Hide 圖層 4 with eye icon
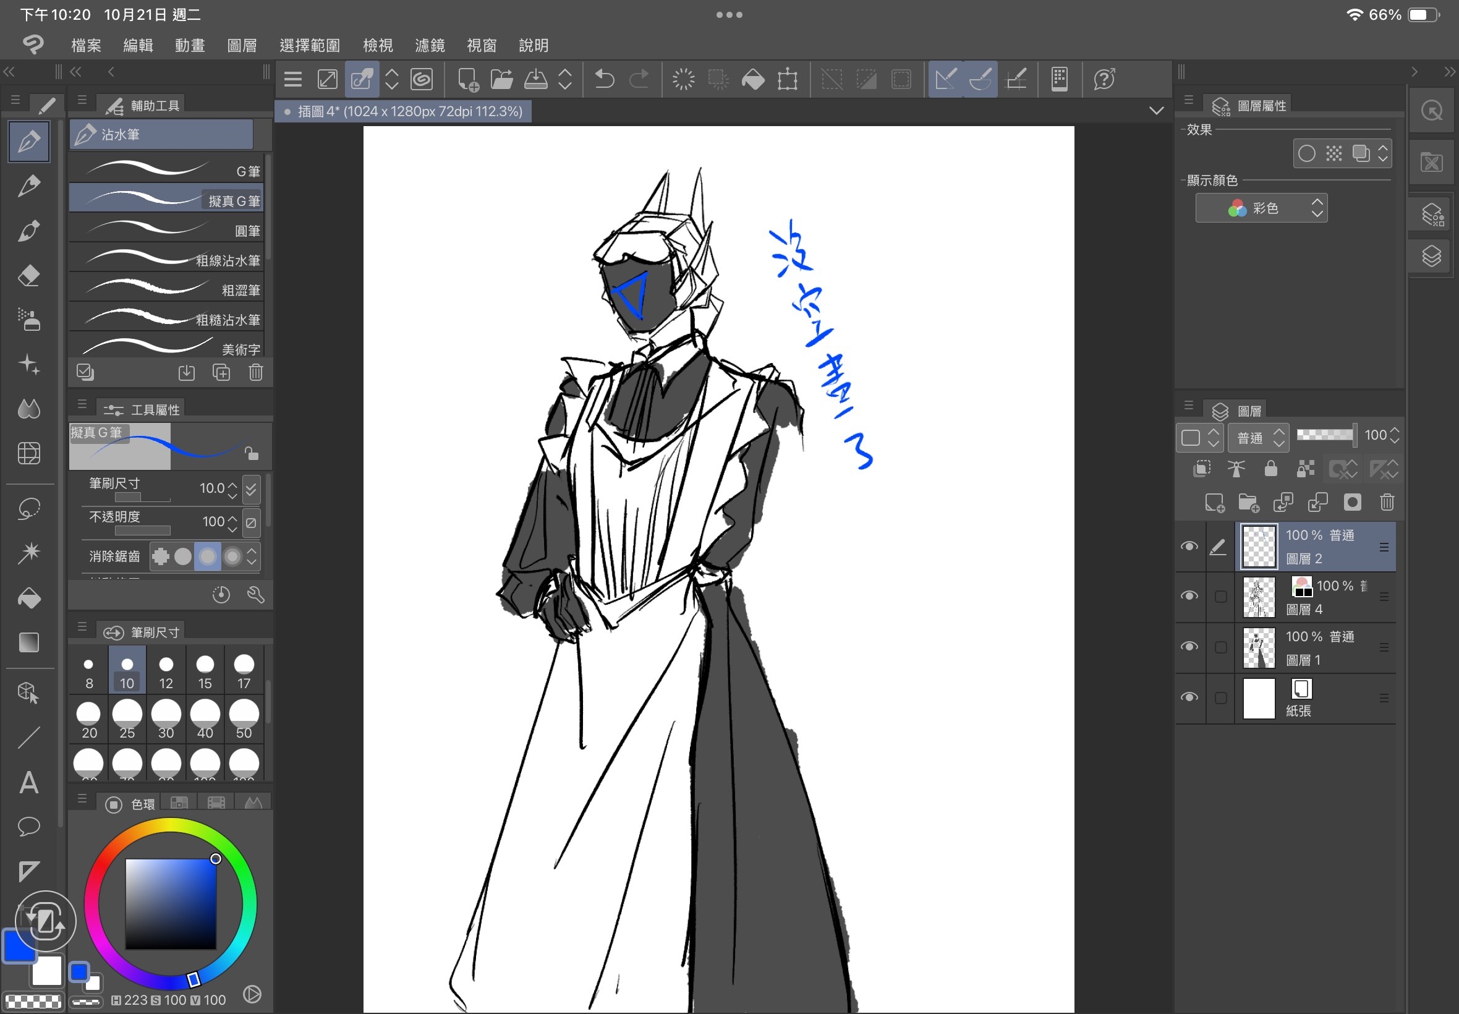This screenshot has width=1459, height=1014. coord(1189,596)
